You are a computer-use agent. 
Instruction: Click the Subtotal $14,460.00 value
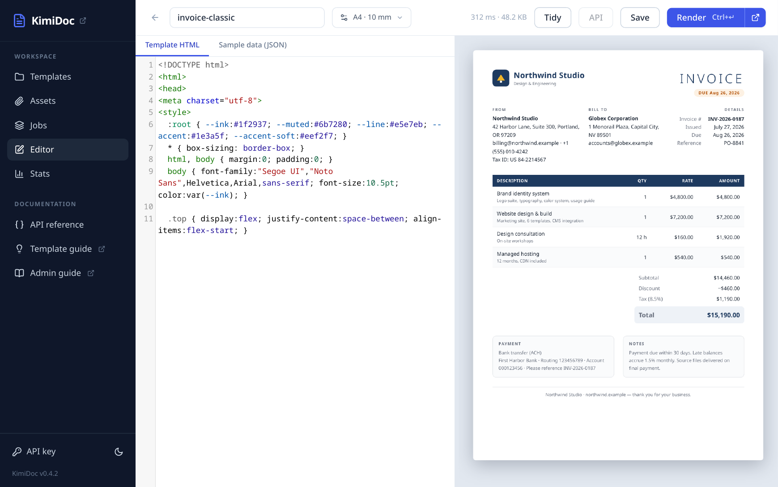coord(727,278)
